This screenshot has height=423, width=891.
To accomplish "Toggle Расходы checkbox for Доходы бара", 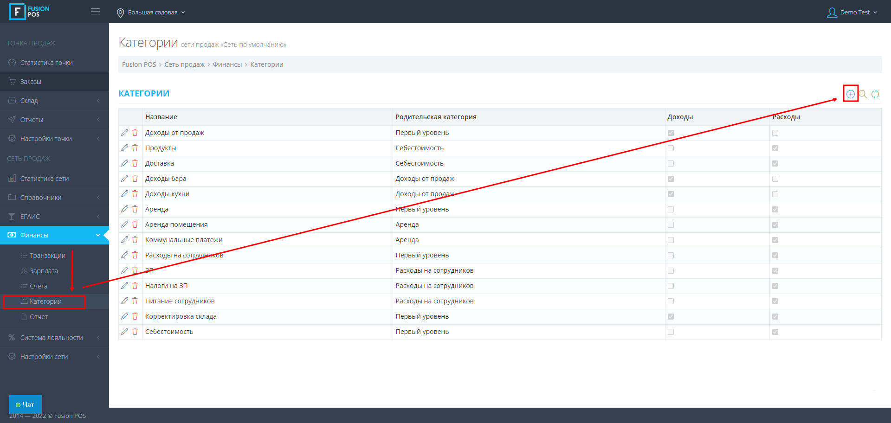I will [775, 179].
